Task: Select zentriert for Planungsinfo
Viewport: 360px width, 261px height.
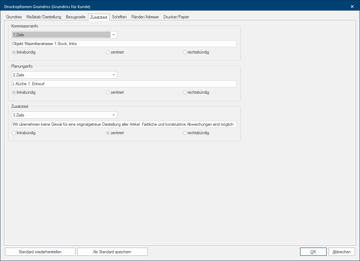Action: point(108,93)
